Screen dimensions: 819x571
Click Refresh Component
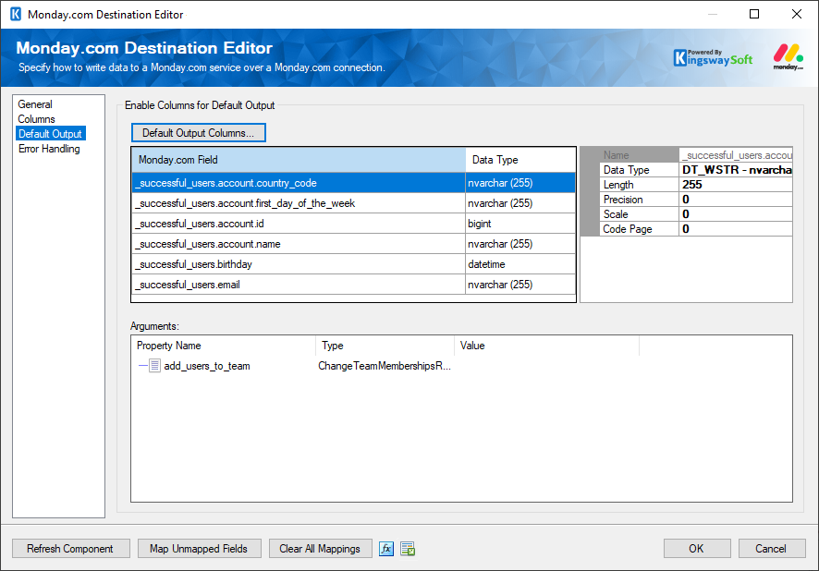click(x=70, y=549)
